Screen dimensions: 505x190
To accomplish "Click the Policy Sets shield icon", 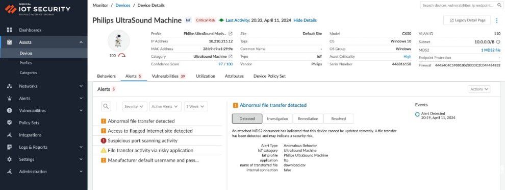I will click(x=9, y=123).
